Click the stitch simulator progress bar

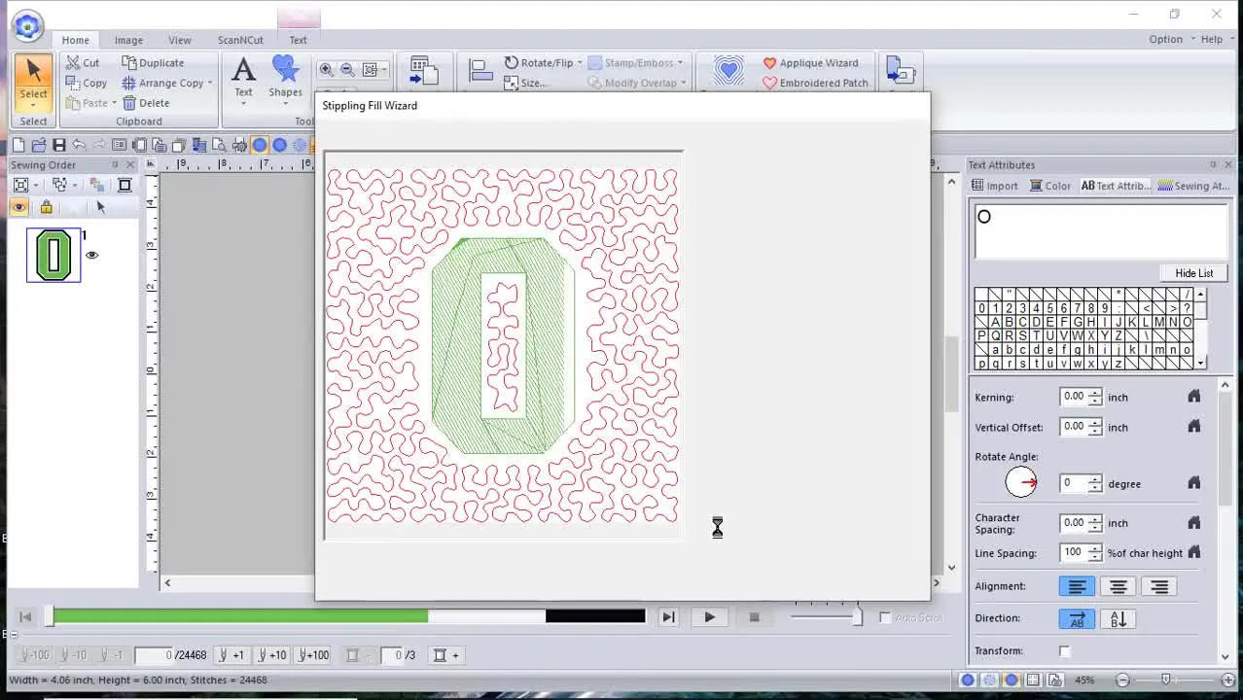[349, 616]
